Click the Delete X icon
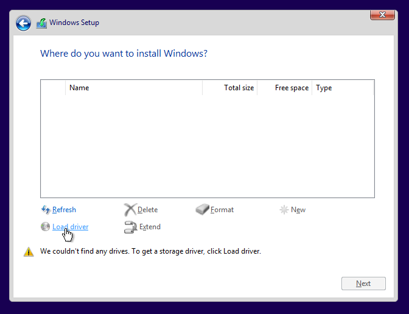Image resolution: width=409 pixels, height=314 pixels. [x=130, y=210]
